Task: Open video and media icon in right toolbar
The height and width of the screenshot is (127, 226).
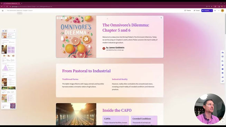Action: (x=223, y=69)
